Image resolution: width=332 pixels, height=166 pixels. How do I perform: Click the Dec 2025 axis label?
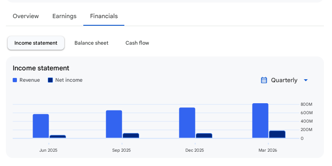coord(195,150)
